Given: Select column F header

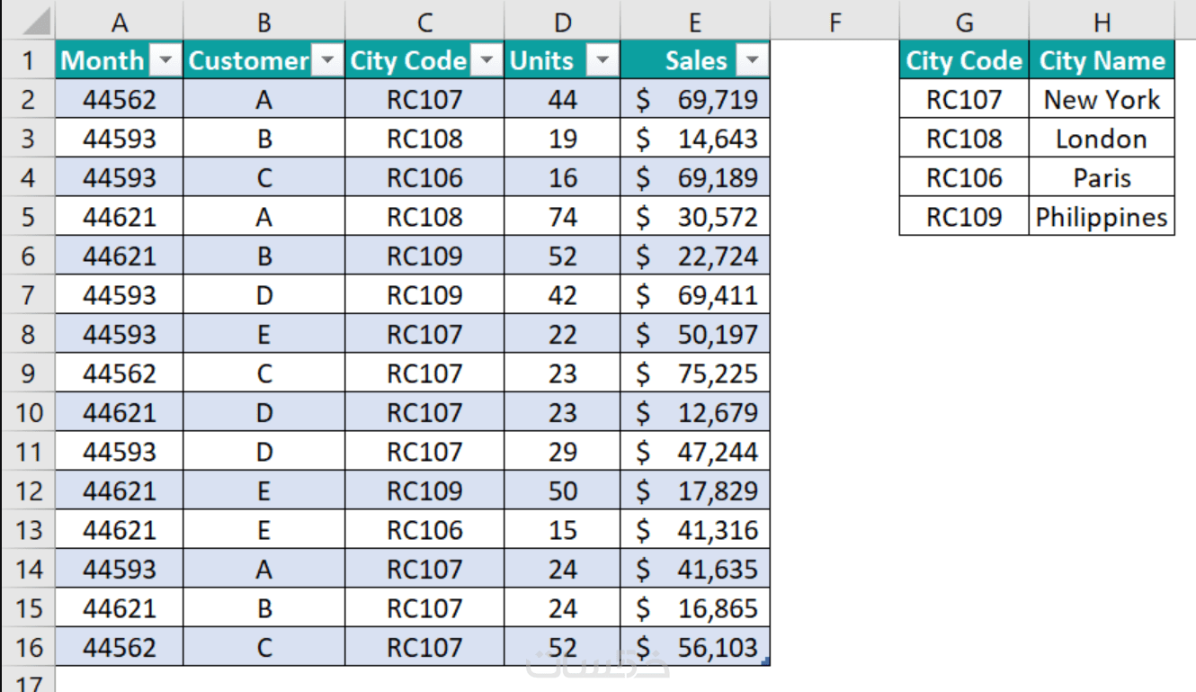Looking at the screenshot, I should [x=834, y=22].
